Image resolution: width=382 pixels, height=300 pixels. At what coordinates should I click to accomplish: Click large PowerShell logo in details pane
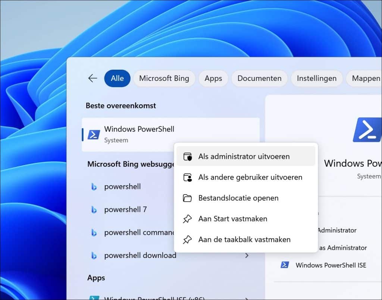click(x=367, y=130)
